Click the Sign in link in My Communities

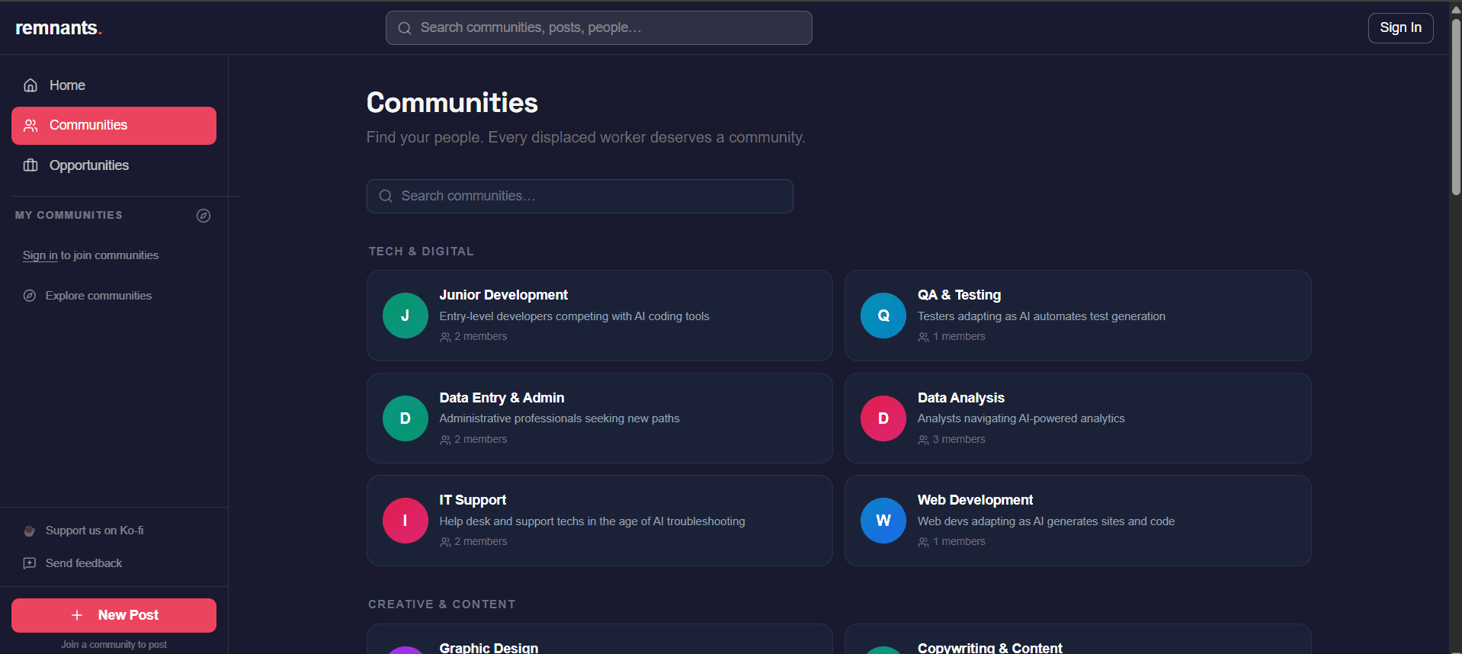click(40, 255)
